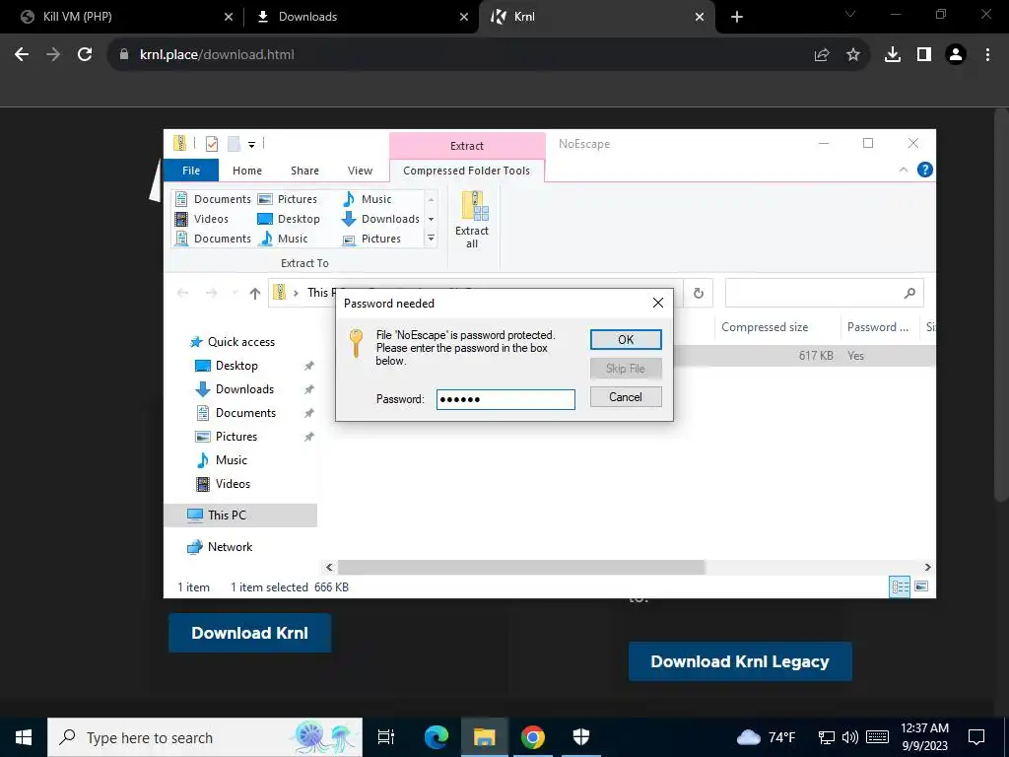Open Quick access in navigation pane
Viewport: 1009px width, 757px height.
[x=233, y=342]
